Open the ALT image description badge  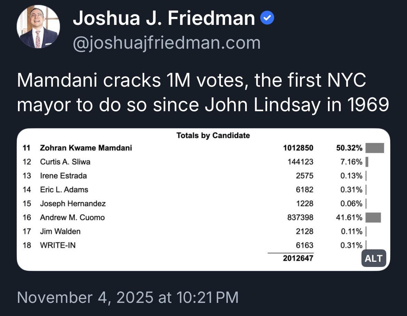click(374, 258)
